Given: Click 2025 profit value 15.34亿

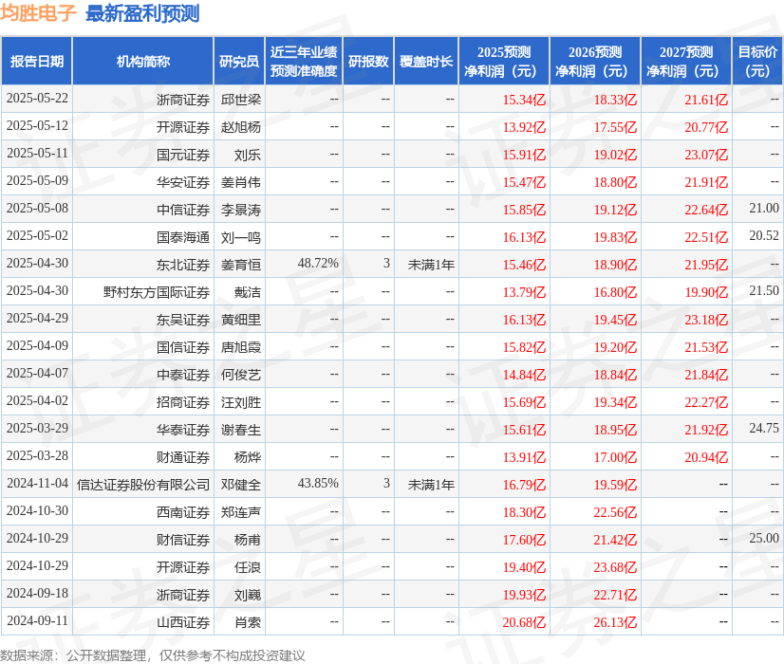Looking at the screenshot, I should pyautogui.click(x=524, y=100).
